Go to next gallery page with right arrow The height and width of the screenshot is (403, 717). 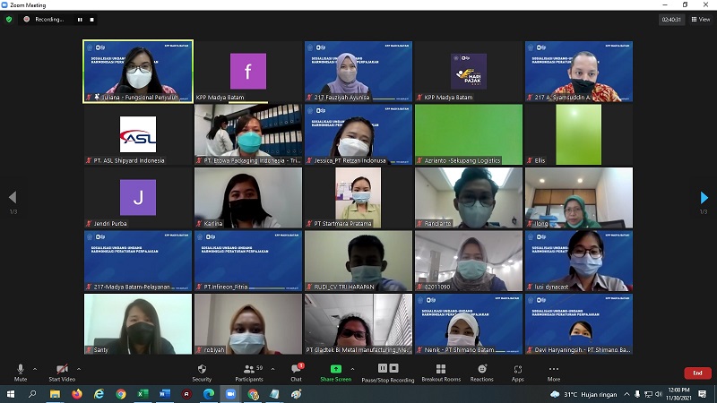[x=704, y=197]
